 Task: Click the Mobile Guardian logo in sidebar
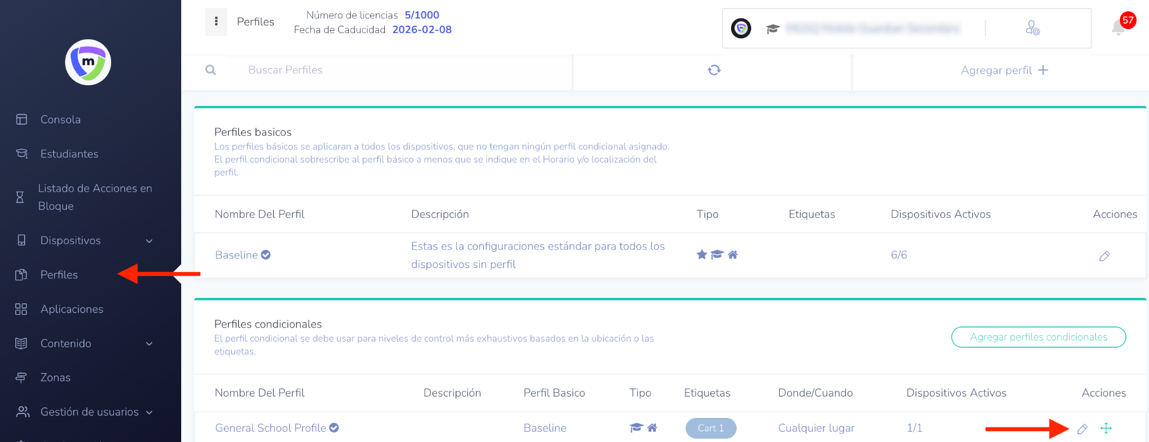coord(88,62)
